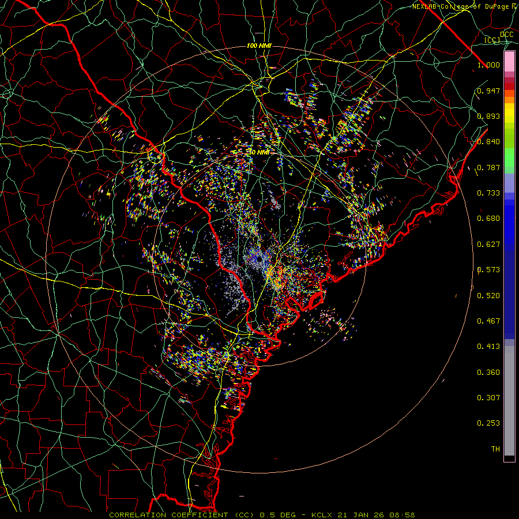
Task: Pick the red swatch on the color bar
Action: click(509, 86)
